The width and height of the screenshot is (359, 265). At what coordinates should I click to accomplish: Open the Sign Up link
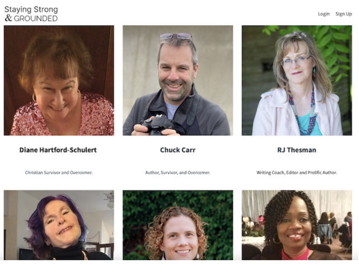pos(343,14)
